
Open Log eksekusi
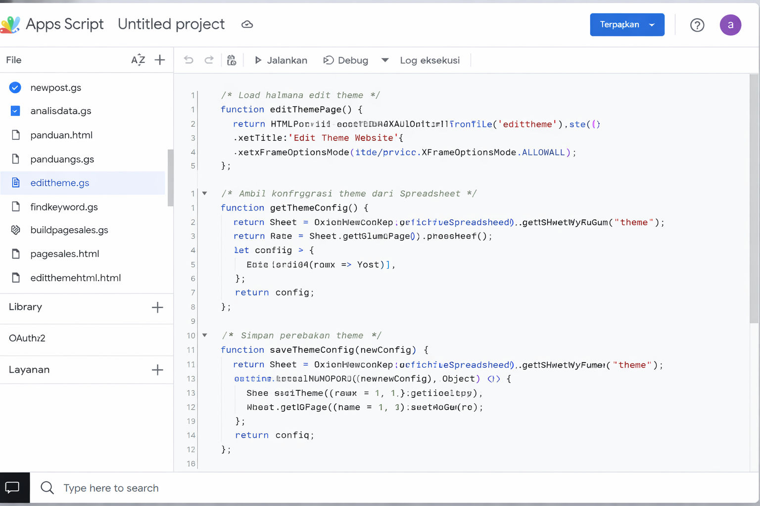430,60
